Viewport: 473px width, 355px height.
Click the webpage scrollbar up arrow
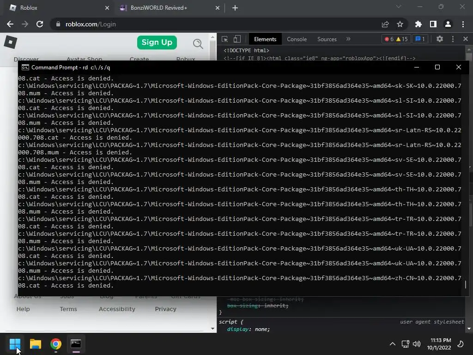(x=212, y=37)
